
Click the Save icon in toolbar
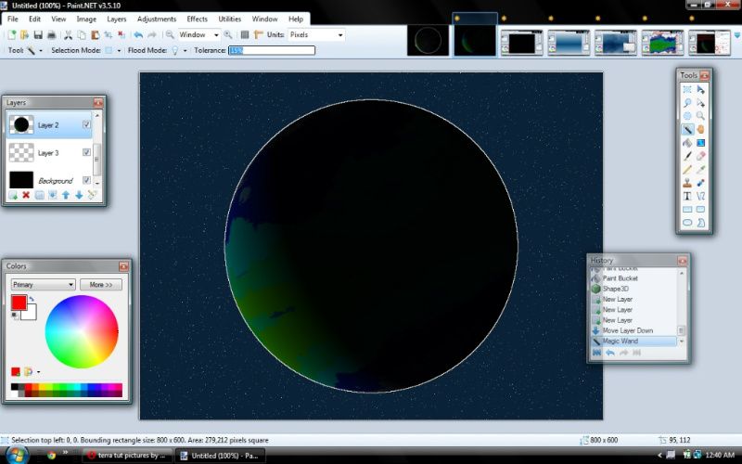(x=38, y=35)
